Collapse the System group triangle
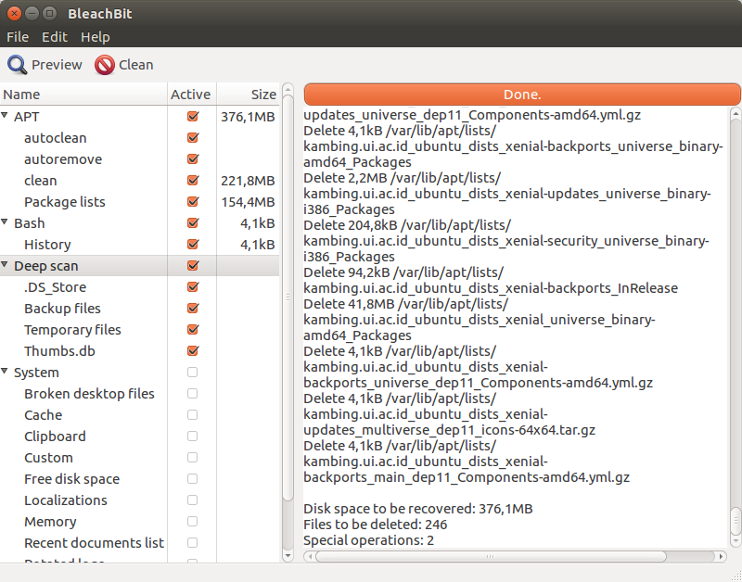 pos(5,371)
